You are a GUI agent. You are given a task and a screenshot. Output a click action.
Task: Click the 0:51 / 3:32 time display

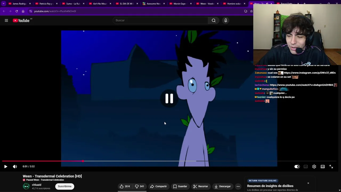pyautogui.click(x=29, y=166)
